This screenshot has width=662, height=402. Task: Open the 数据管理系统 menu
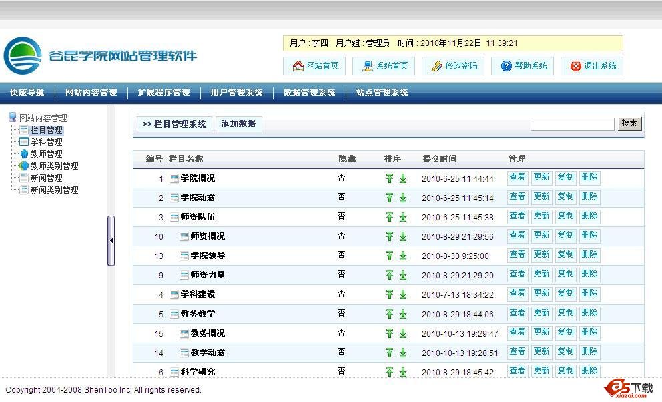click(309, 93)
